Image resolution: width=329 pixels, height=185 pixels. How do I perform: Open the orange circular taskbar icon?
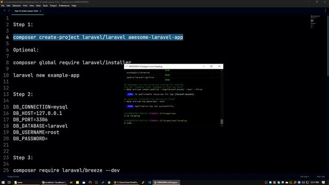[90, 182]
